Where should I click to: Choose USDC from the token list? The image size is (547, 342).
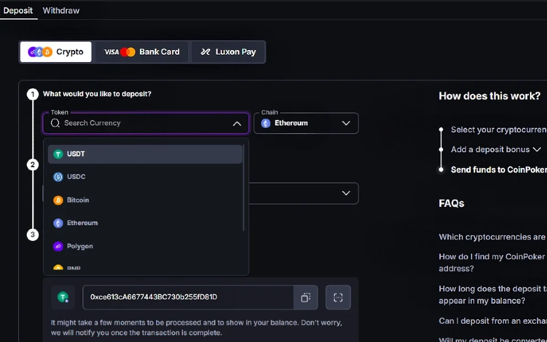pyautogui.click(x=145, y=177)
